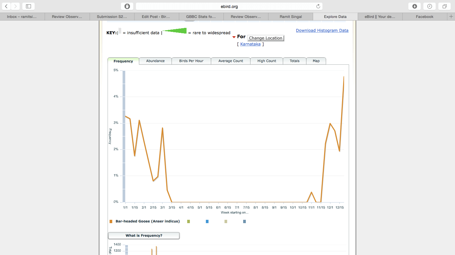This screenshot has height=255, width=455.
Task: Switch to the eBird Your de... tab
Action: click(x=380, y=17)
